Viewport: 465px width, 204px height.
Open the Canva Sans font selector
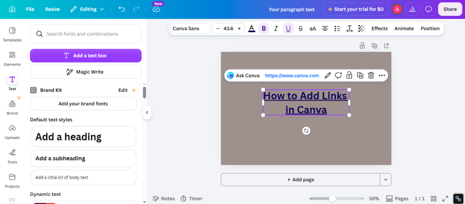click(190, 28)
